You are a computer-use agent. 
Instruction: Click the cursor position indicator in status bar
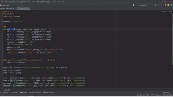tap(141, 95)
